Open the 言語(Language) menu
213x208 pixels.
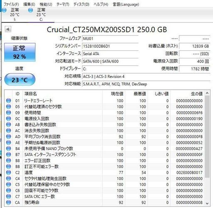pyautogui.click(x=126, y=4)
